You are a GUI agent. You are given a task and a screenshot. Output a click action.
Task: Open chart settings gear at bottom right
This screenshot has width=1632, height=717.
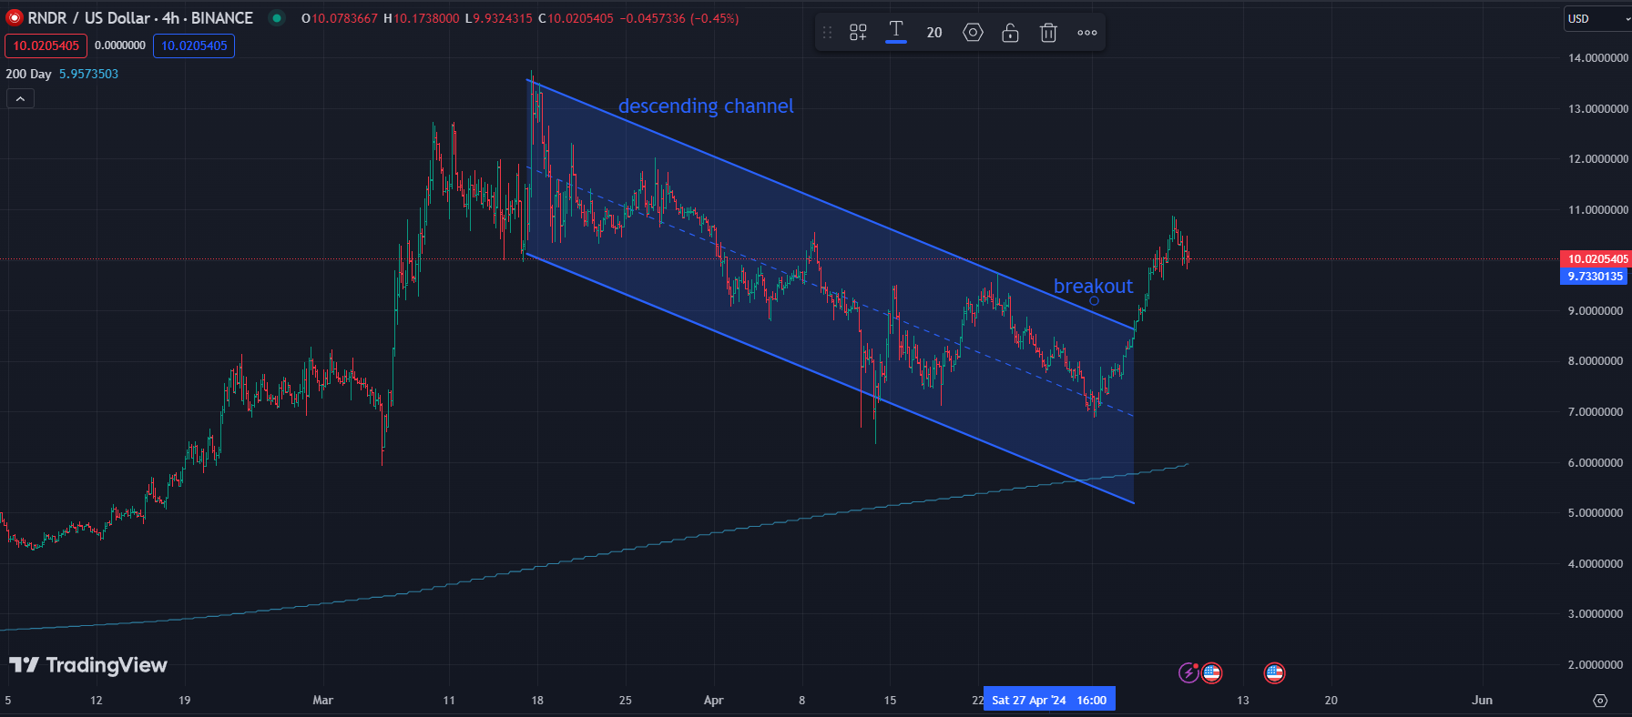click(1600, 701)
